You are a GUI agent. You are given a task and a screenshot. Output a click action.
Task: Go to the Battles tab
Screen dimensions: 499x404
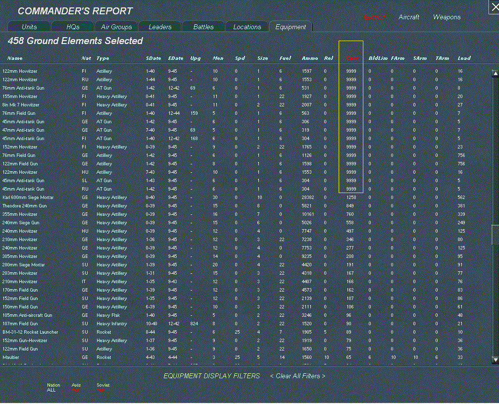(x=203, y=27)
